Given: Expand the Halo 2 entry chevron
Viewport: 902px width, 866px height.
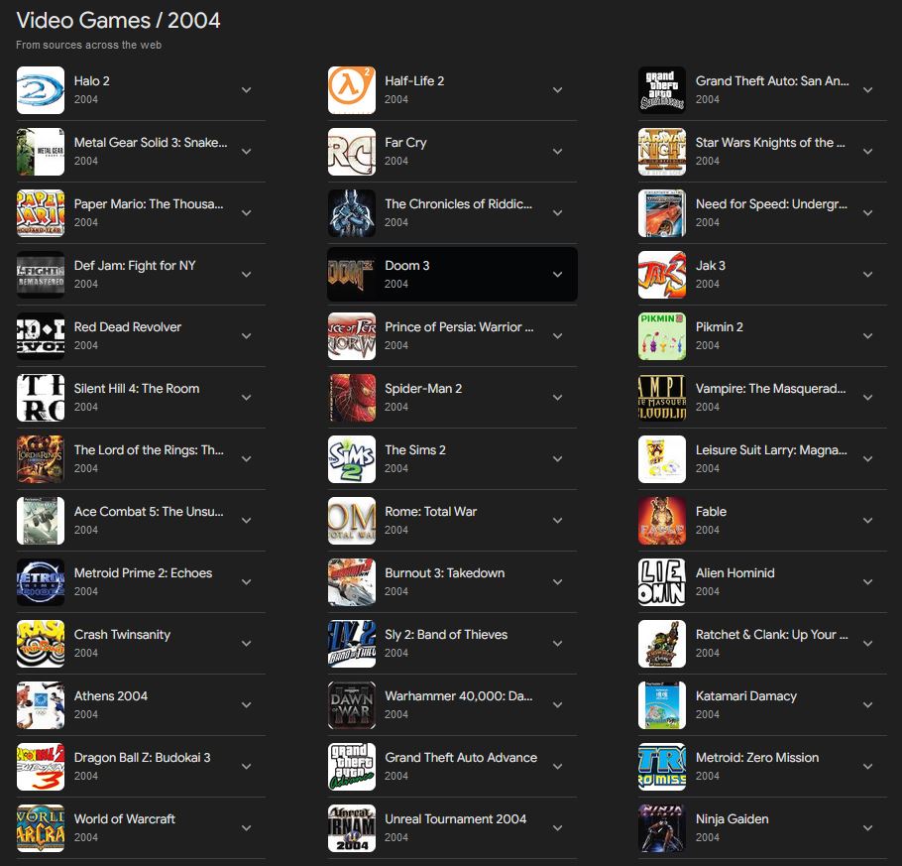Looking at the screenshot, I should click(x=246, y=90).
